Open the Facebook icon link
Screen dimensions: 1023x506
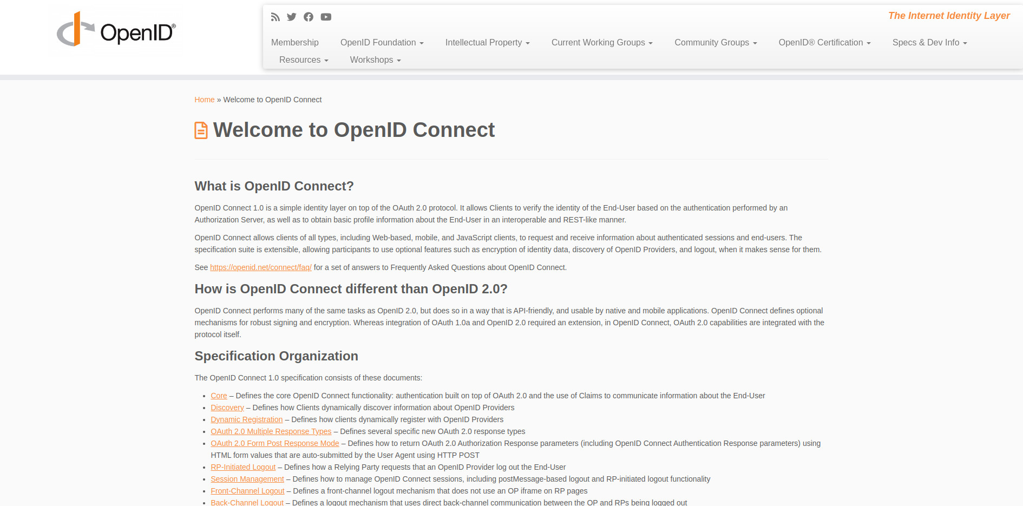(x=309, y=17)
